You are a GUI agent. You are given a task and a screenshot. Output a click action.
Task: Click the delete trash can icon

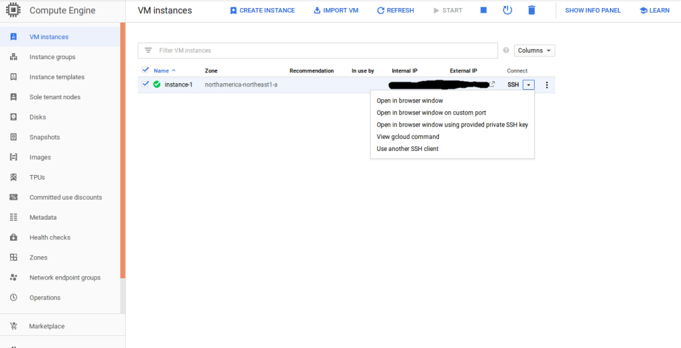point(531,11)
